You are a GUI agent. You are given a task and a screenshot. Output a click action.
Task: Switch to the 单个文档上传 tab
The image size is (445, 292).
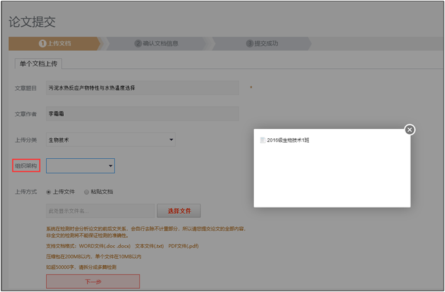pos(37,64)
